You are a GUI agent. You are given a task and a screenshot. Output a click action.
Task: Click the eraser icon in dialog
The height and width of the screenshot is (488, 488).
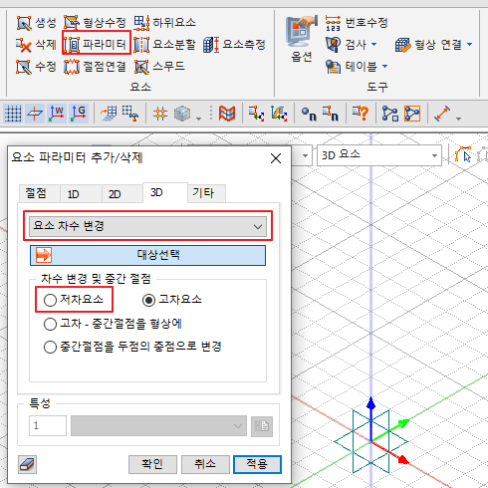click(x=27, y=464)
